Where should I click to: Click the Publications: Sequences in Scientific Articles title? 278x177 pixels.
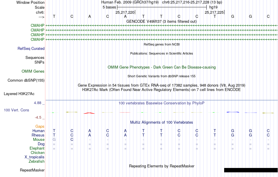(x=162, y=54)
